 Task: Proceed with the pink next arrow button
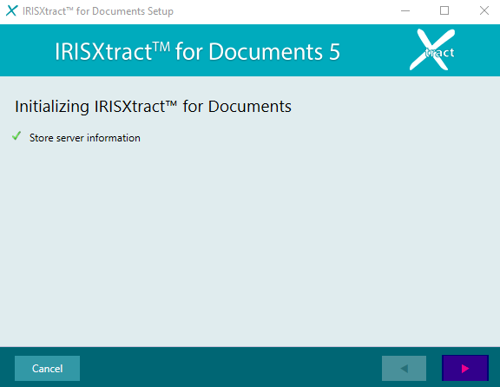[x=465, y=368]
